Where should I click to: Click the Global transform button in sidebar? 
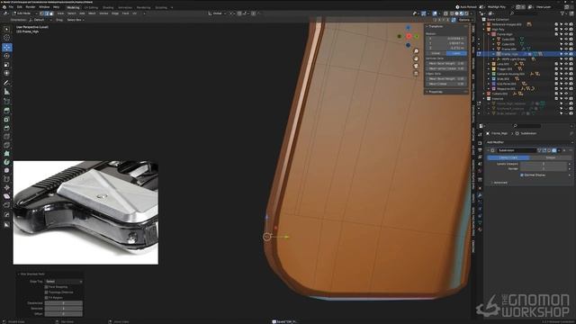coord(436,53)
